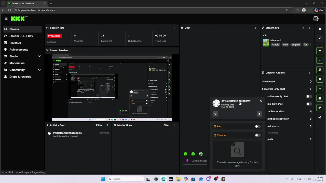326x183 pixels.
Task: Click the officialgamblingacademy username in the user card
Action: [x=236, y=101]
